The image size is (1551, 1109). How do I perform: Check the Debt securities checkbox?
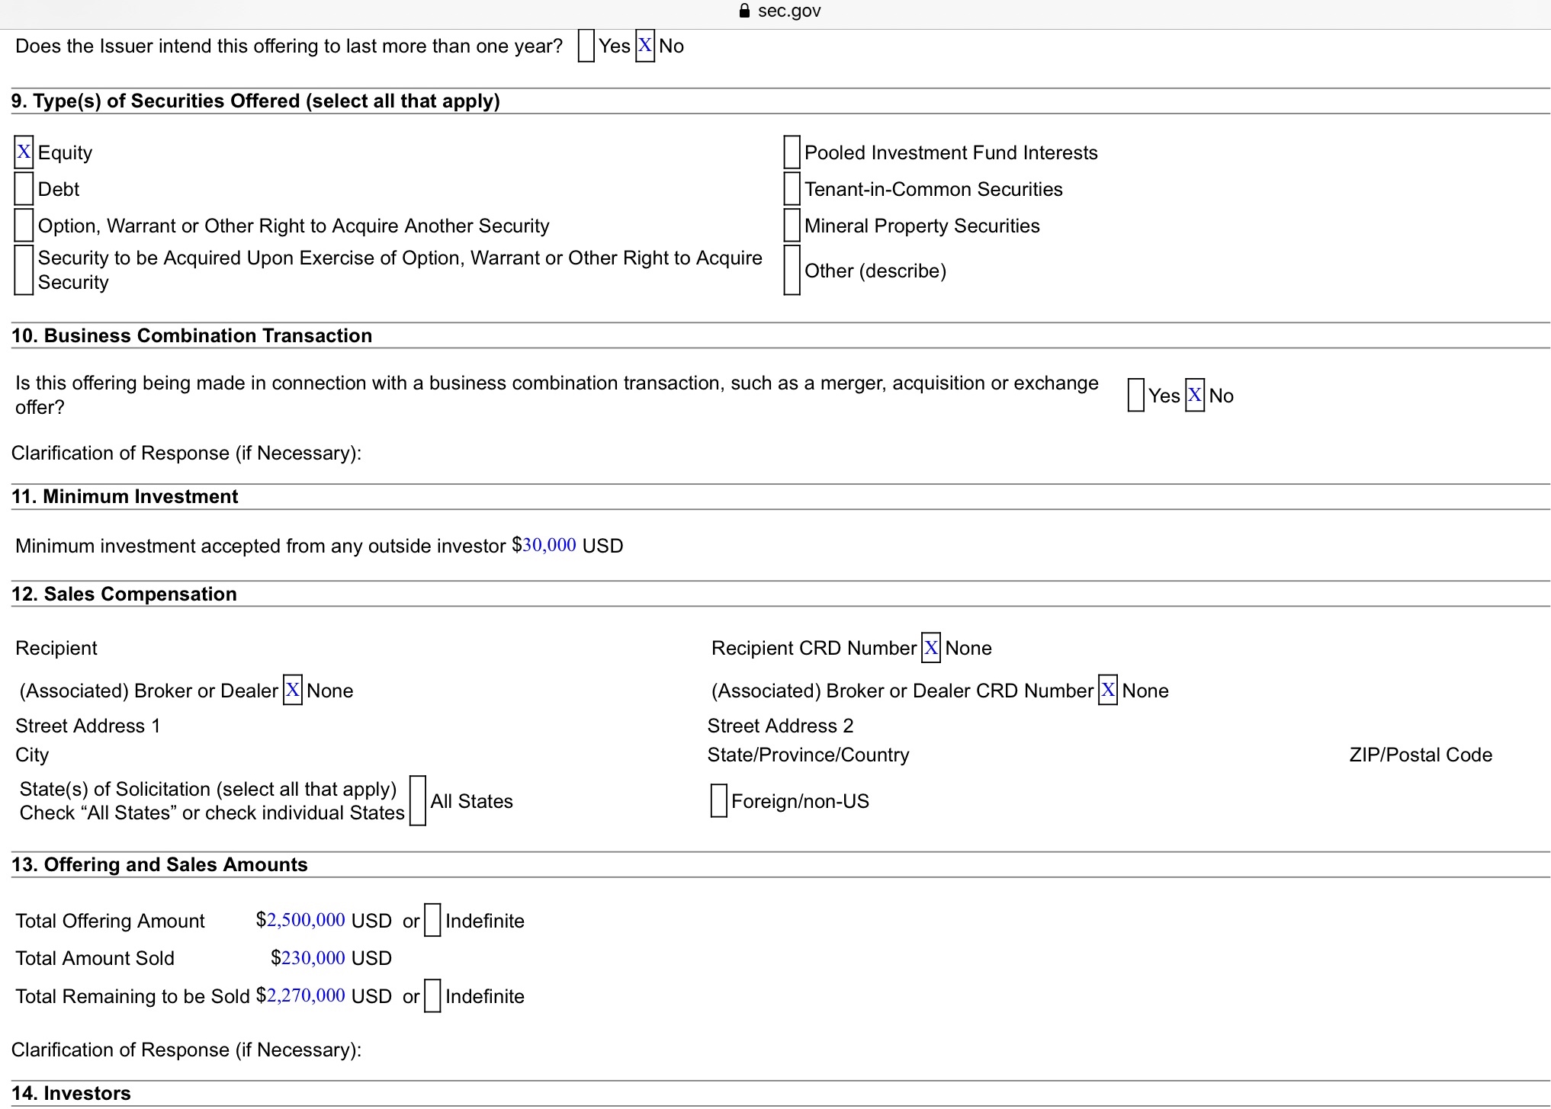click(24, 188)
